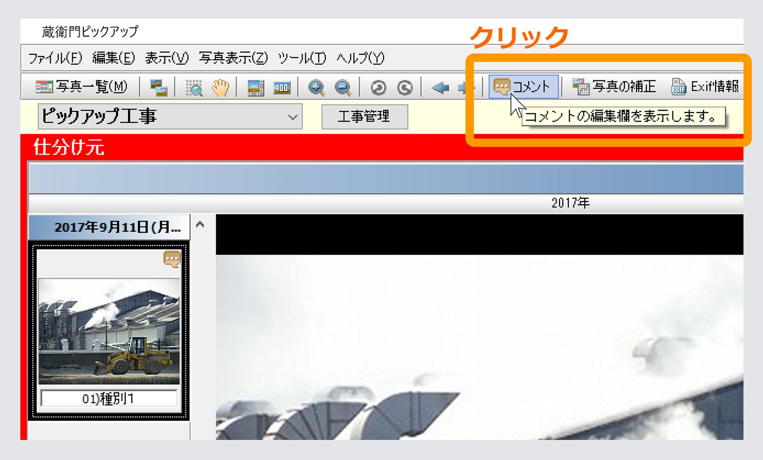763x460 pixels.
Task: Expand the ピックアップ工事 dropdown
Action: point(292,117)
